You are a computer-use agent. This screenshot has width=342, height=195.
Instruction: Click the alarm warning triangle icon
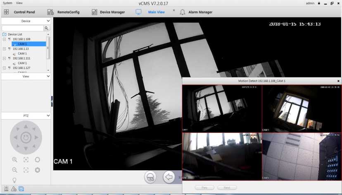14,189
